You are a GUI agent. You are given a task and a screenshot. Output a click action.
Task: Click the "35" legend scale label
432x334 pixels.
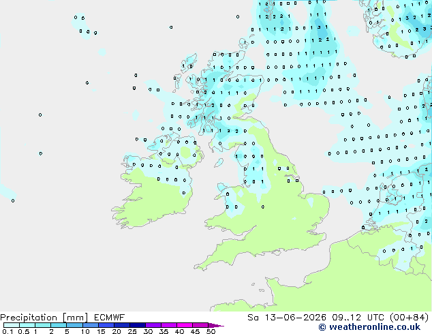point(164,331)
